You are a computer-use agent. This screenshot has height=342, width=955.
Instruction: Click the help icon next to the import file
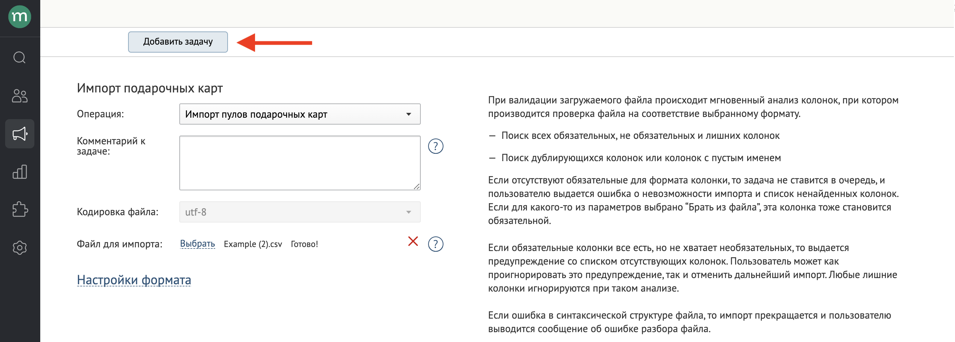(x=436, y=244)
